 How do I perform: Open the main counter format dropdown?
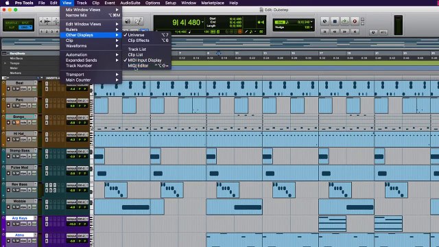point(202,22)
